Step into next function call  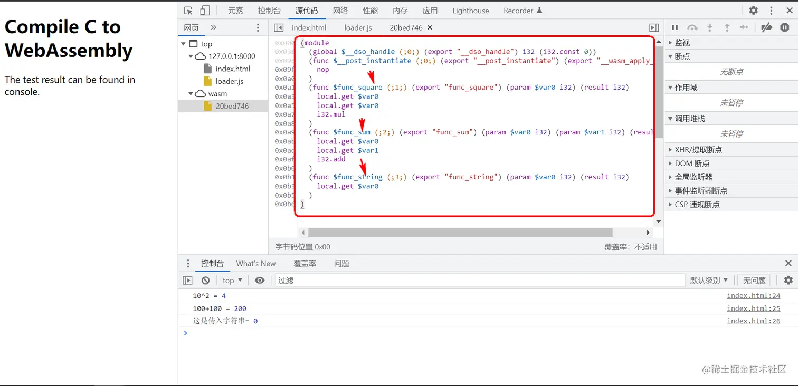click(710, 28)
